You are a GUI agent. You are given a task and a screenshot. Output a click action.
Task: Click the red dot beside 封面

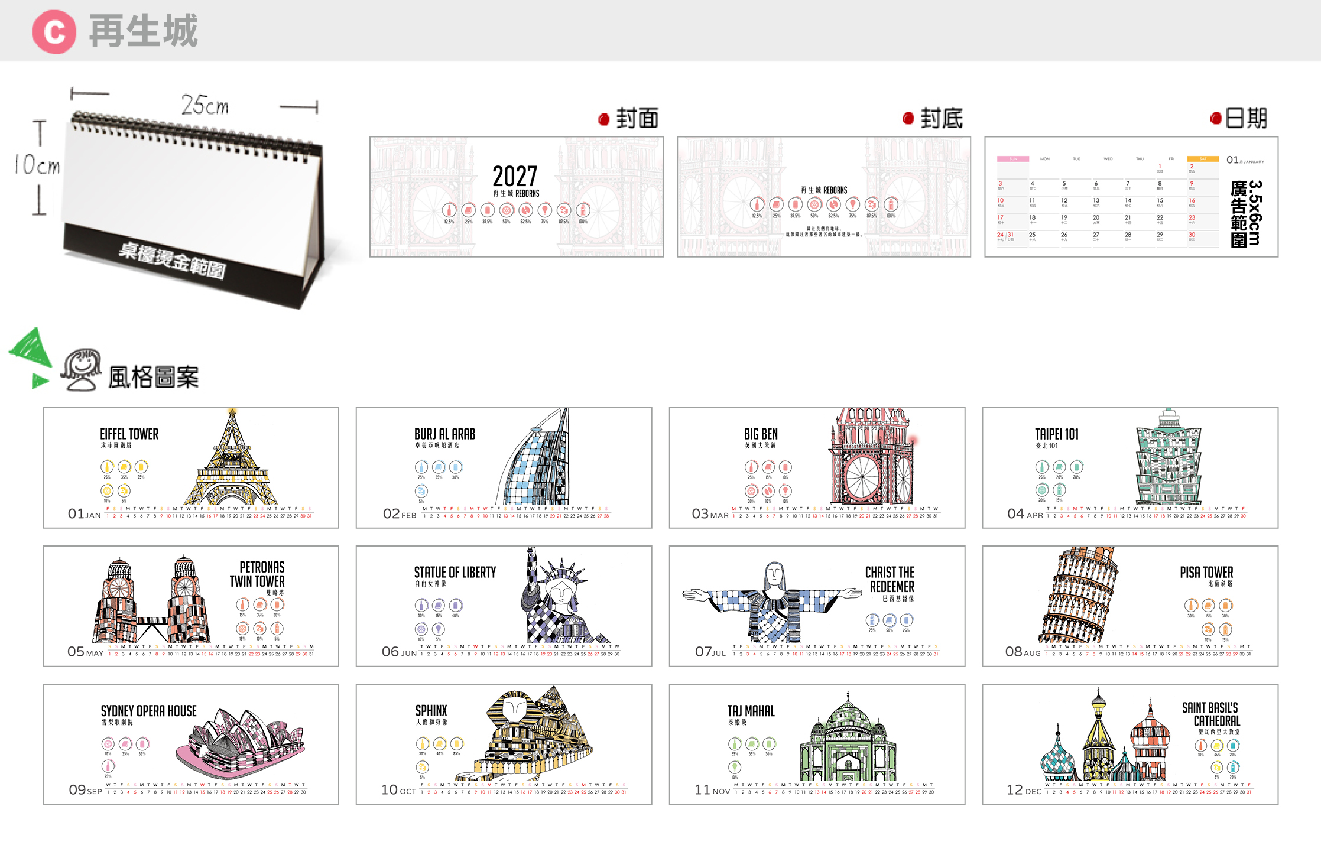pyautogui.click(x=603, y=119)
